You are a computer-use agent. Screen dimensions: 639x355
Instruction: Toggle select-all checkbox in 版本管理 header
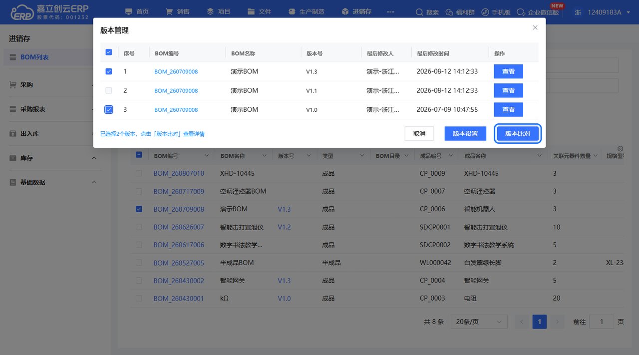coord(109,52)
